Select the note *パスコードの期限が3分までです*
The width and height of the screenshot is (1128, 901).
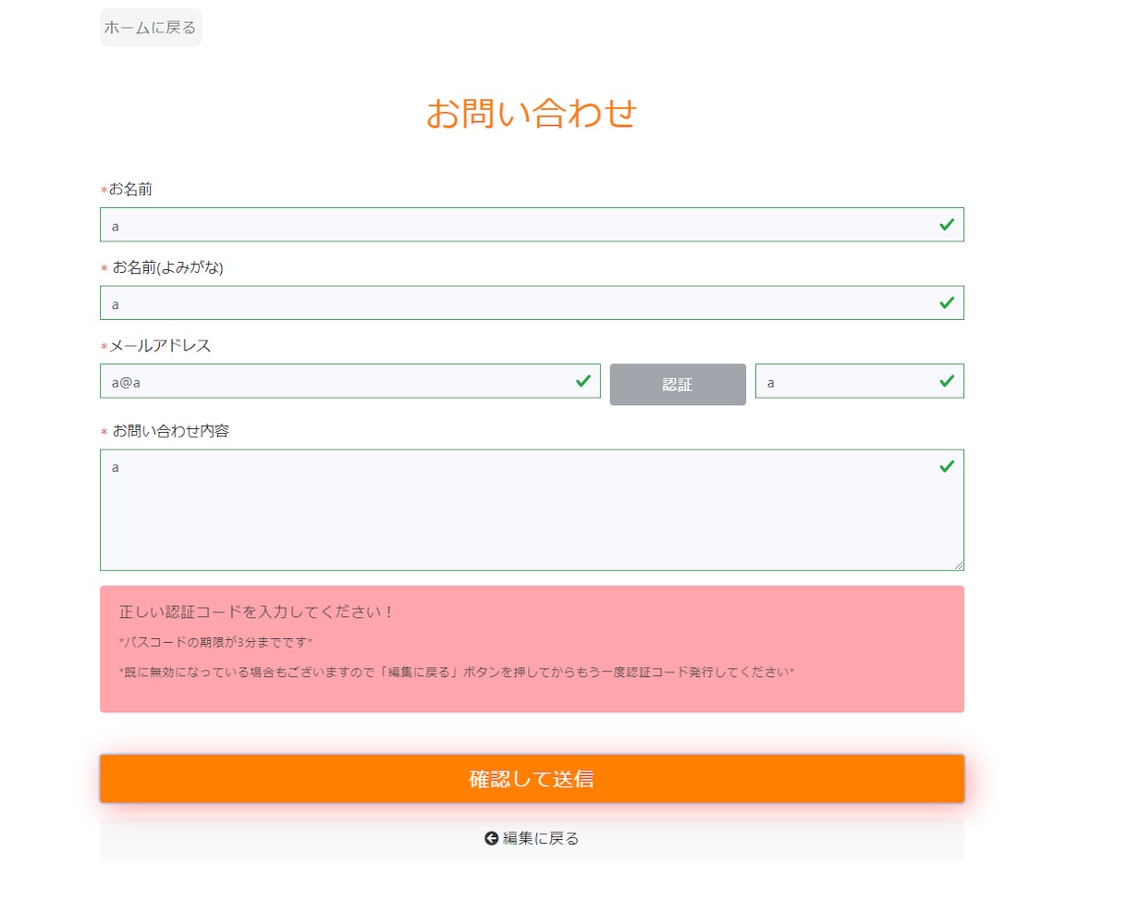click(x=215, y=642)
